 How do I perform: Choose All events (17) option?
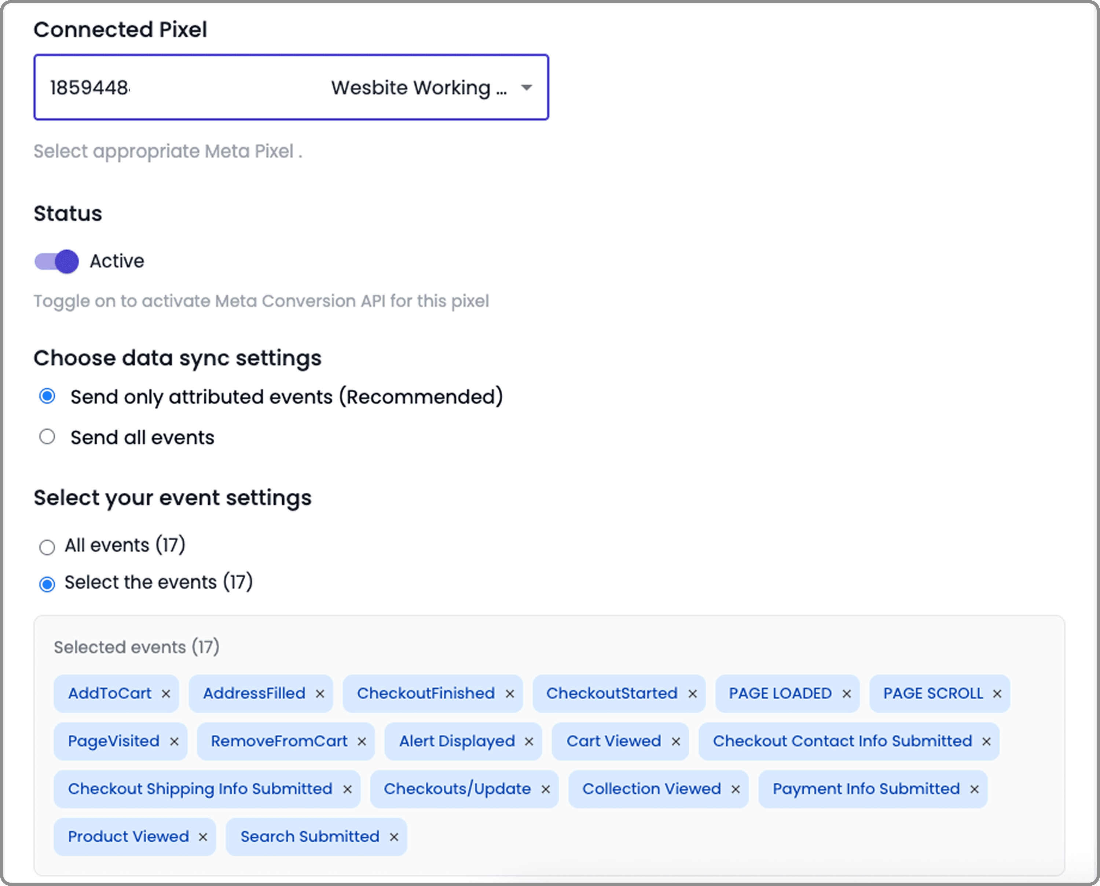tap(47, 547)
